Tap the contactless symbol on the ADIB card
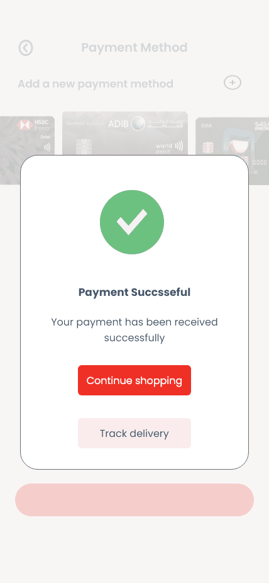Screen dimensions: 269x583 click(x=178, y=145)
